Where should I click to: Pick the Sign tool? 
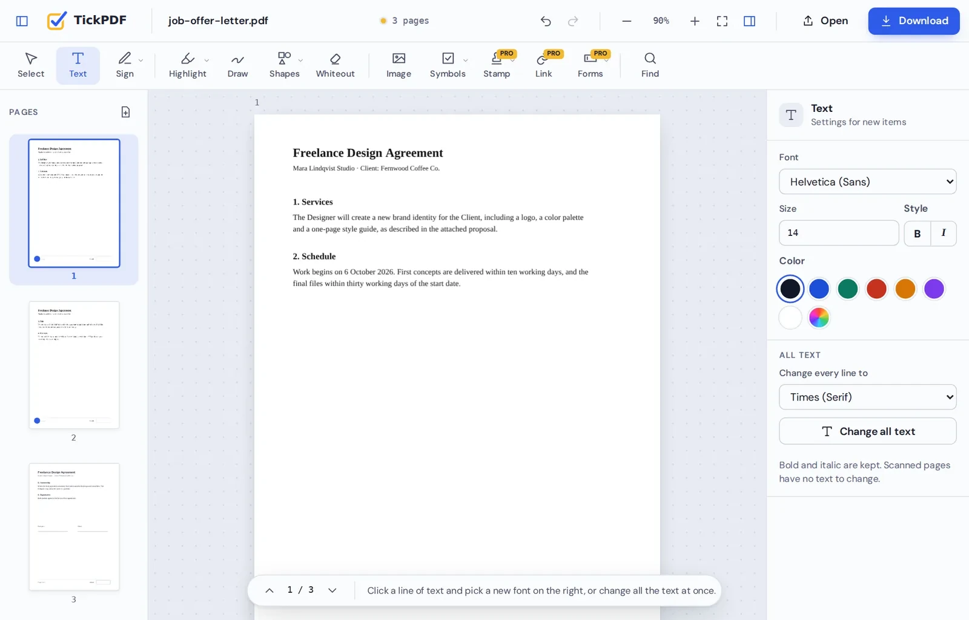point(125,65)
